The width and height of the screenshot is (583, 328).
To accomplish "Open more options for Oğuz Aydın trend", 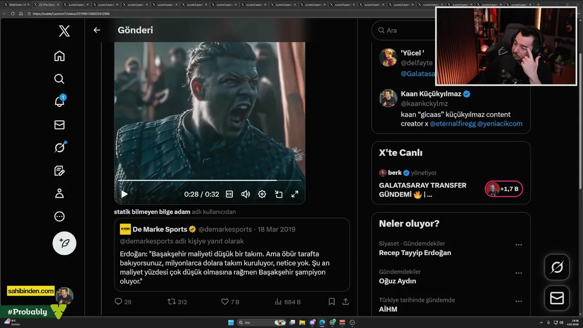I will pos(518,273).
